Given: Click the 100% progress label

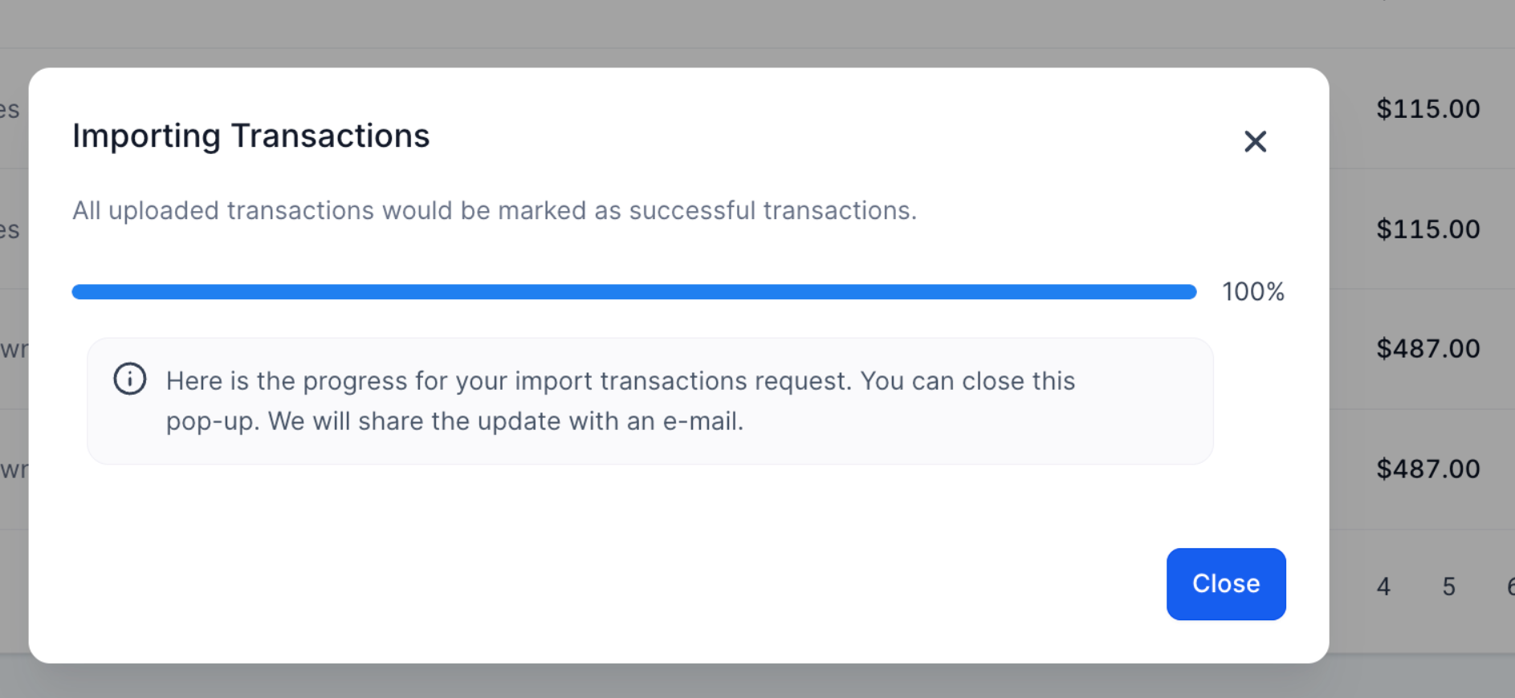Looking at the screenshot, I should point(1252,292).
